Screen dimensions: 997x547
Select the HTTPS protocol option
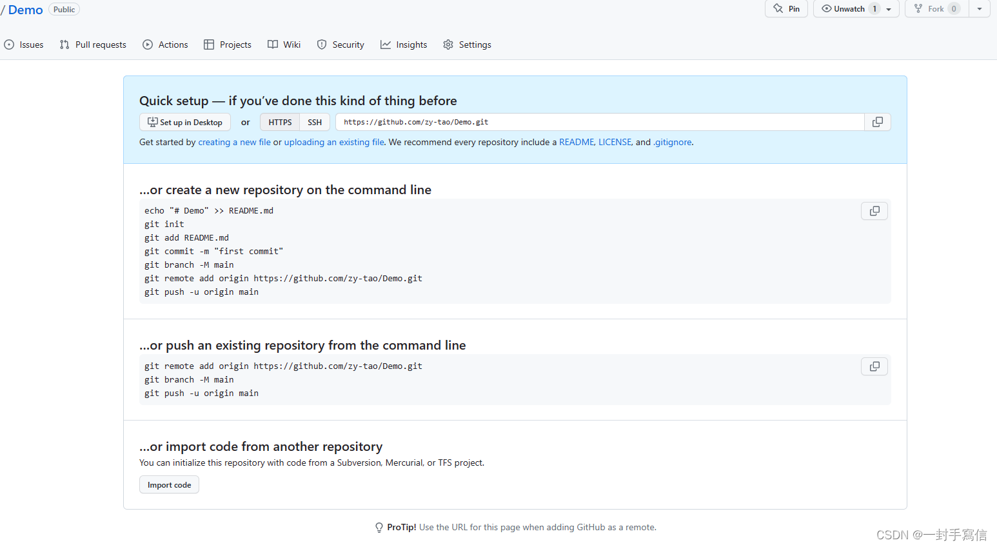click(280, 122)
